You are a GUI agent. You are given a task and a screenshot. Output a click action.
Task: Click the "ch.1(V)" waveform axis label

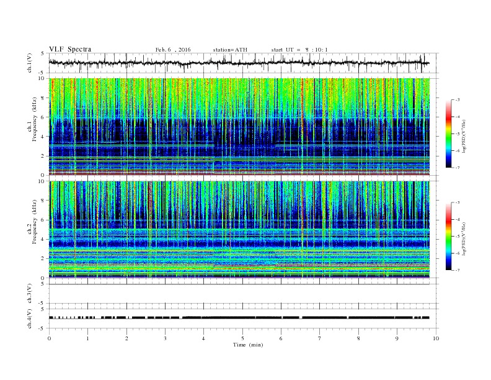(30, 63)
